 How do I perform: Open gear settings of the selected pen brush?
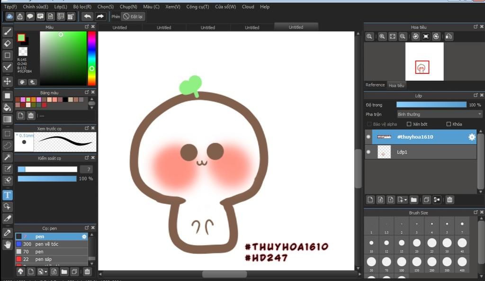point(84,236)
